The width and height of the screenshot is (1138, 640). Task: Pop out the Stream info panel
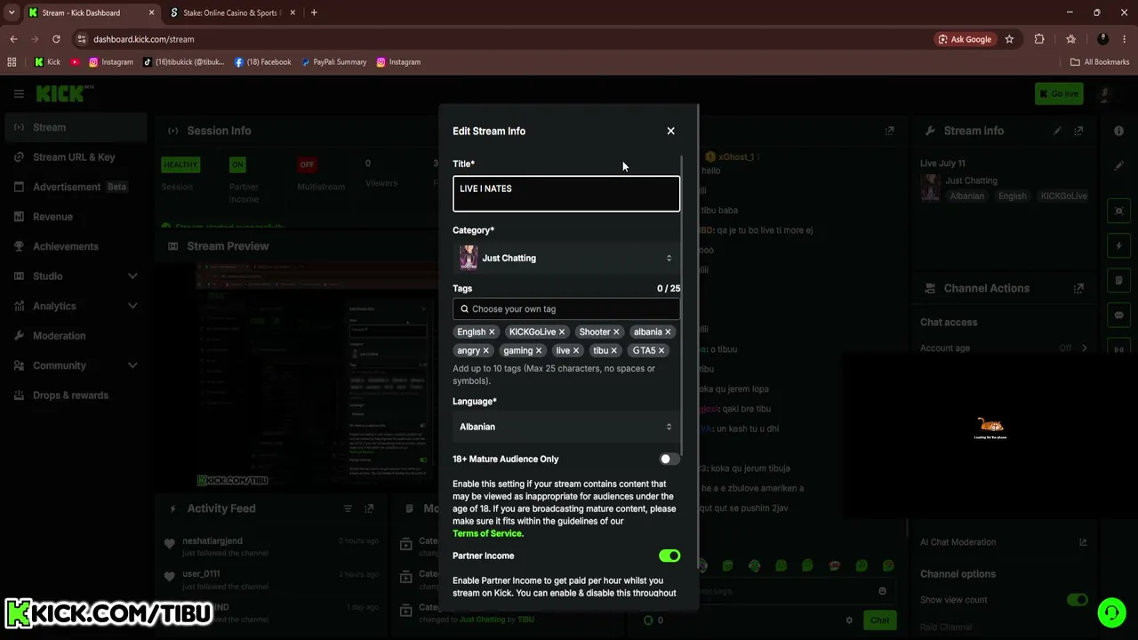(x=1078, y=131)
